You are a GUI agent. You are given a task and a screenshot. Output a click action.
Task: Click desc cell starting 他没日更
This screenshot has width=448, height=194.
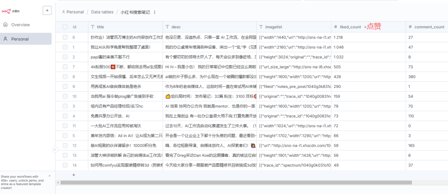click(x=210, y=37)
